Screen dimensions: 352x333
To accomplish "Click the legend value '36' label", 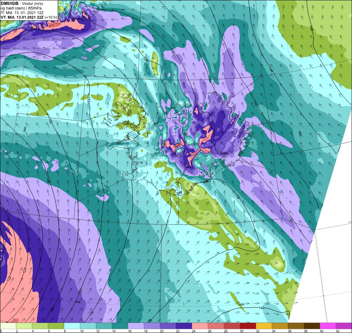I will [x=289, y=331].
